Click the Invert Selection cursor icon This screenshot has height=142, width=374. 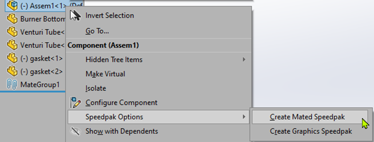point(75,15)
